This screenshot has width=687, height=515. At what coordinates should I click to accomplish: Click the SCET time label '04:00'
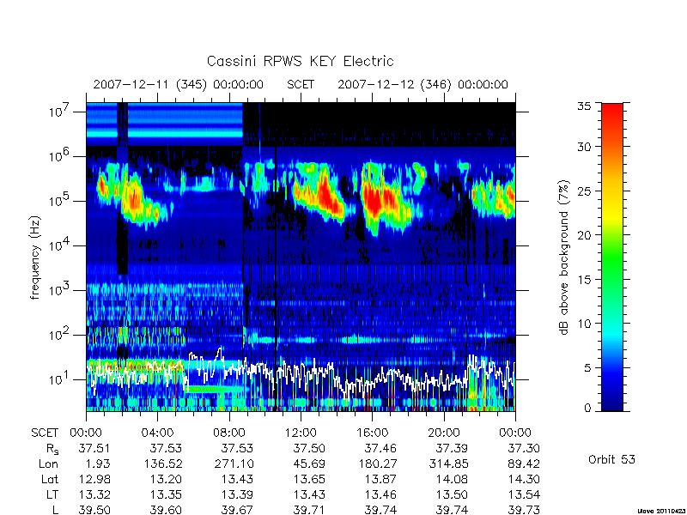point(157,433)
